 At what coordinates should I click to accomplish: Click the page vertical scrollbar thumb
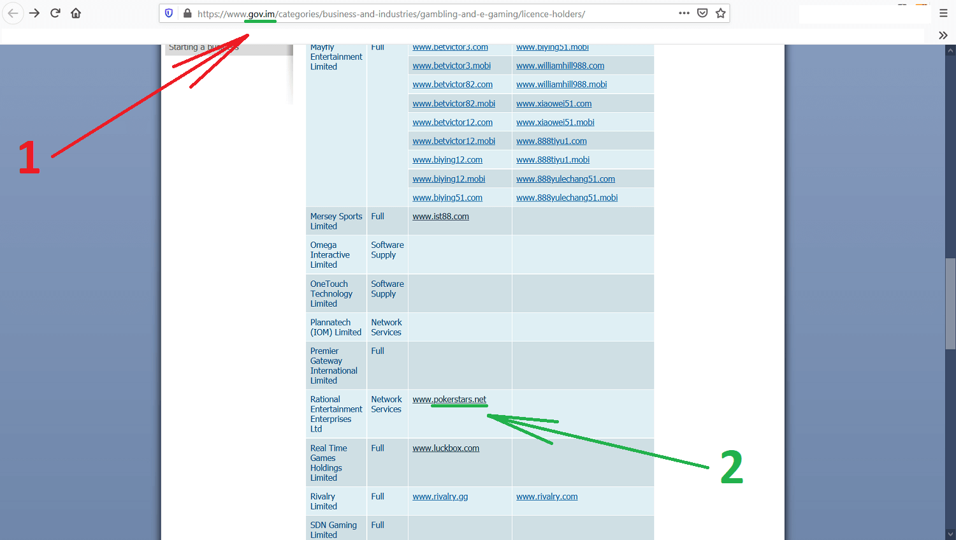pos(950,303)
